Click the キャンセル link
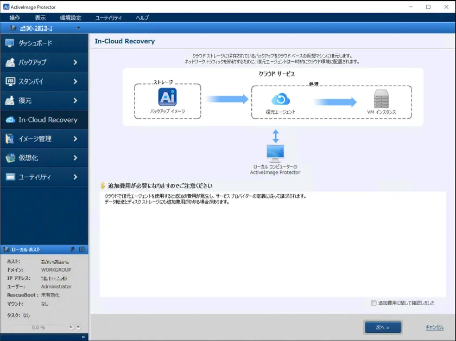The image size is (456, 341). tap(434, 327)
